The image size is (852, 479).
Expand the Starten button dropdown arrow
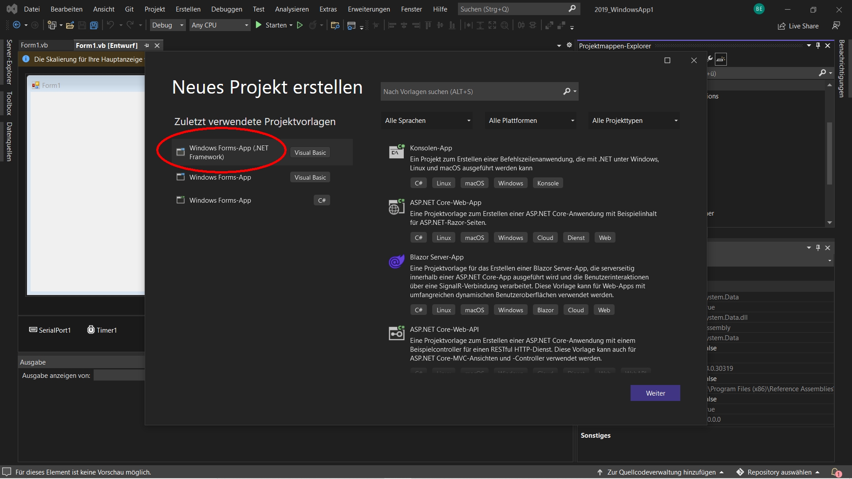point(291,25)
